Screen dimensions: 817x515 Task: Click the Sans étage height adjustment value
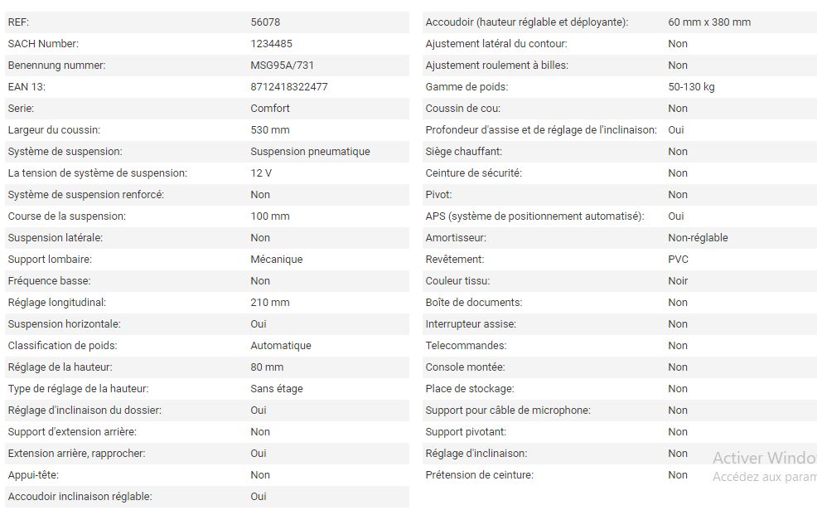click(x=277, y=389)
